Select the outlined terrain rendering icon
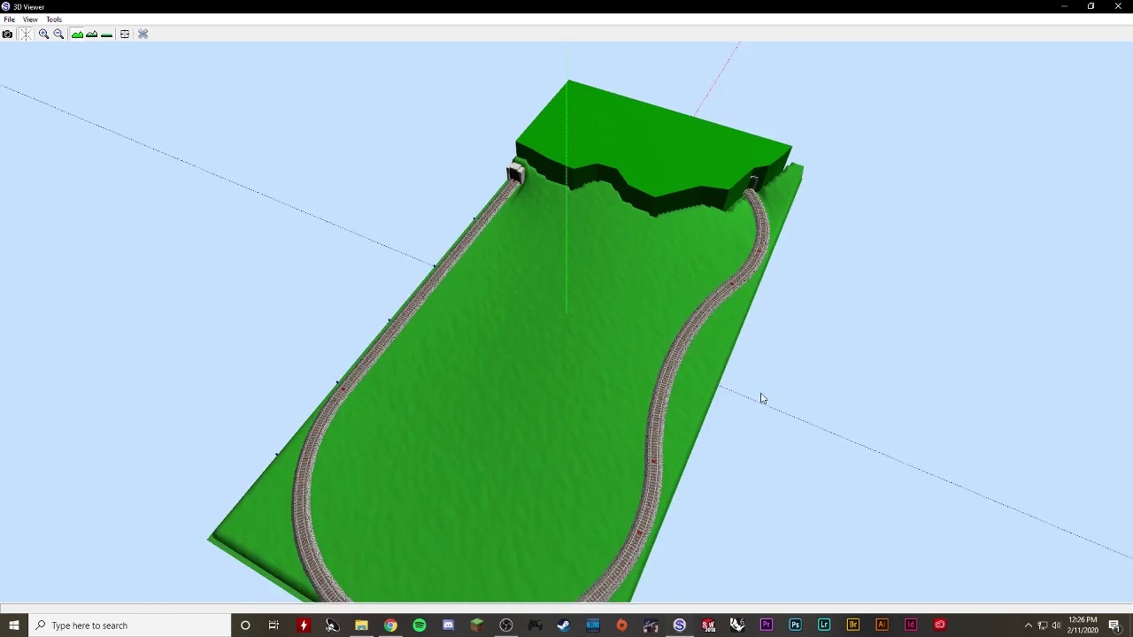1133x637 pixels. [x=91, y=35]
